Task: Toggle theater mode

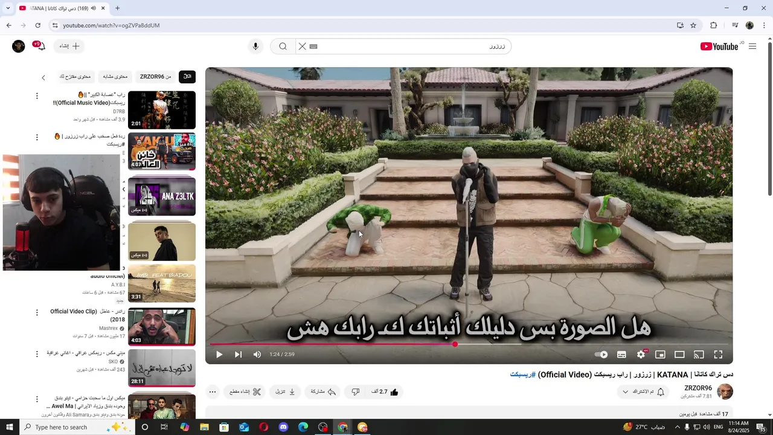Action: 679,355
